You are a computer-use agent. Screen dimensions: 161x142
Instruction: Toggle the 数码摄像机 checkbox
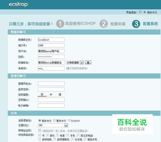pyautogui.click(x=55, y=139)
